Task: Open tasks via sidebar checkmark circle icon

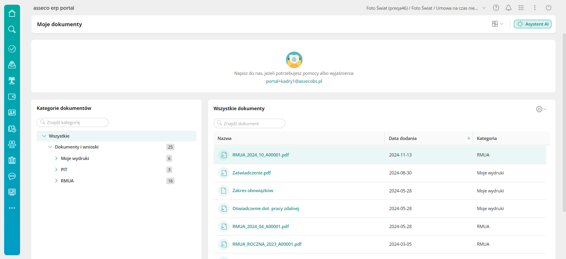Action: 12,49
